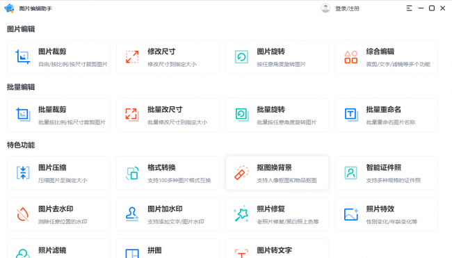This screenshot has height=258, width=452.
Task: Click description 支持人像抠图和物品抠图
Action: [286, 180]
